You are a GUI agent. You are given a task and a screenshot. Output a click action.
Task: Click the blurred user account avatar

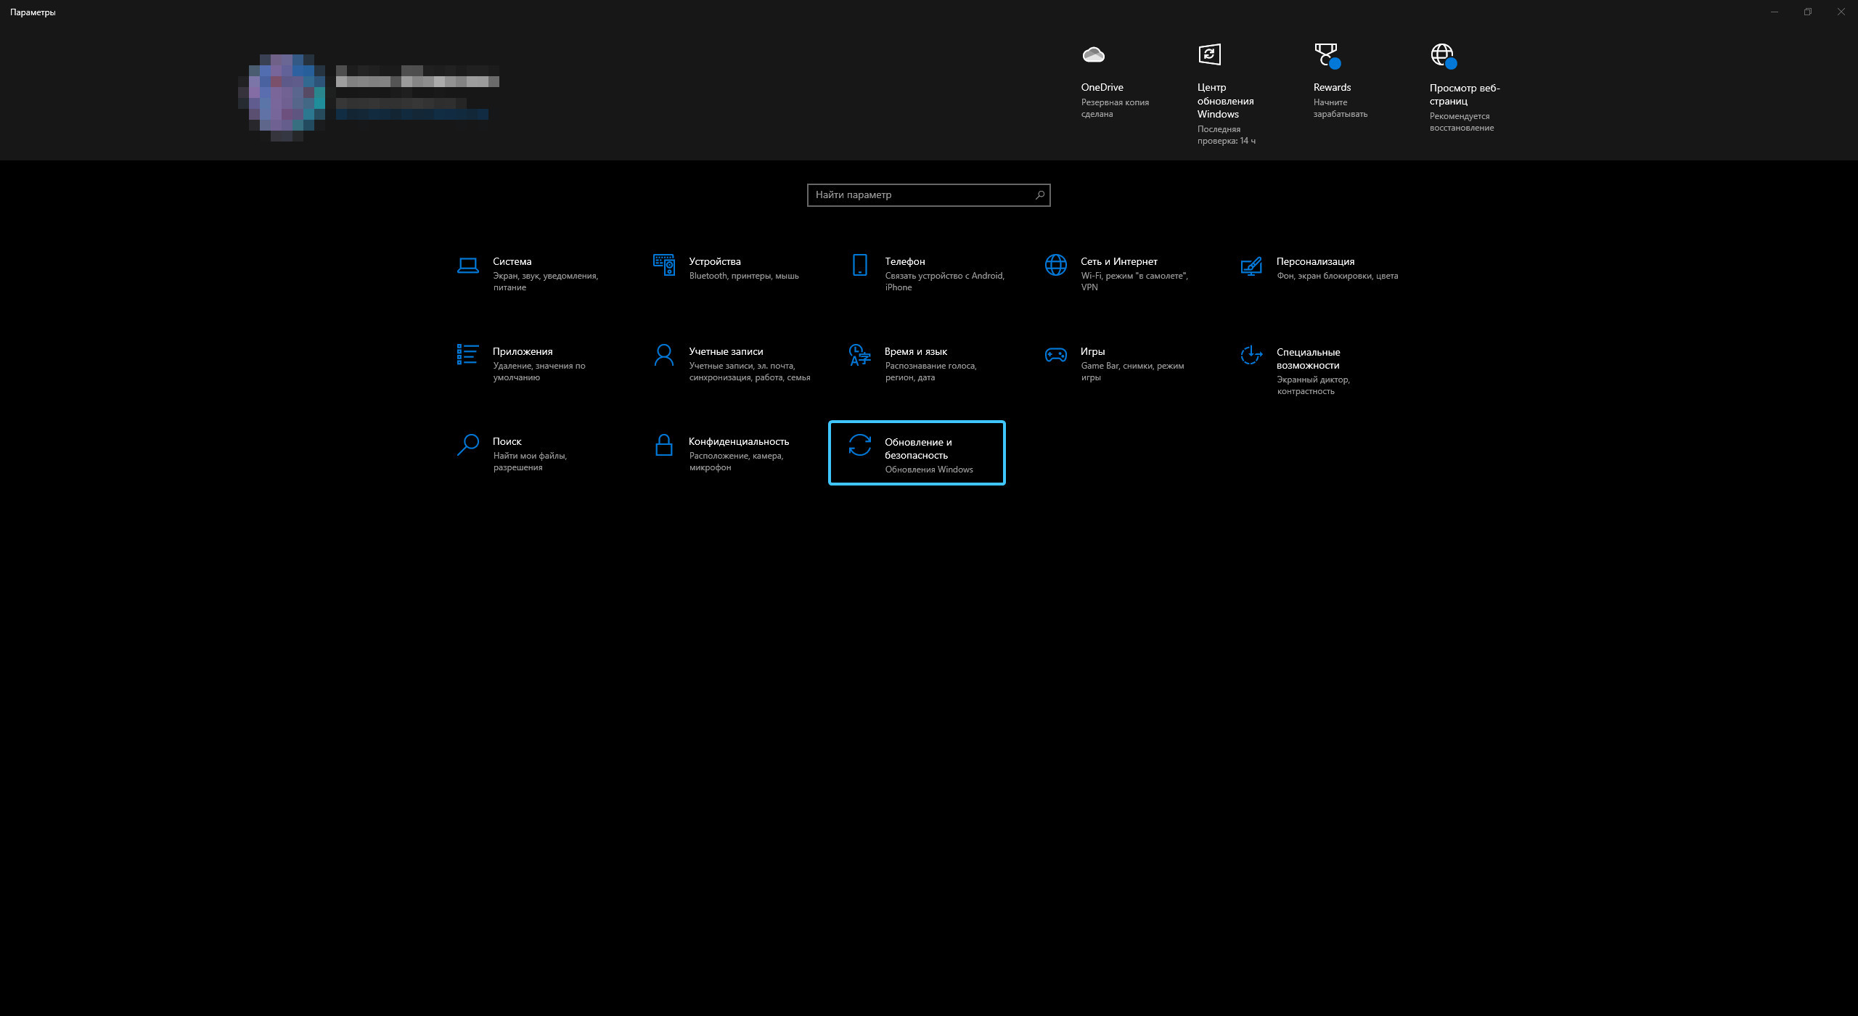click(282, 97)
